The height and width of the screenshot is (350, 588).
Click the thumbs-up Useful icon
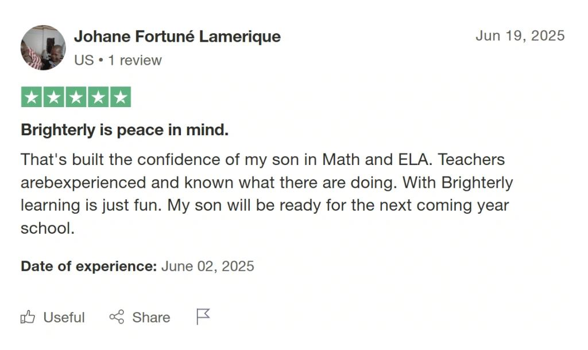click(x=28, y=317)
